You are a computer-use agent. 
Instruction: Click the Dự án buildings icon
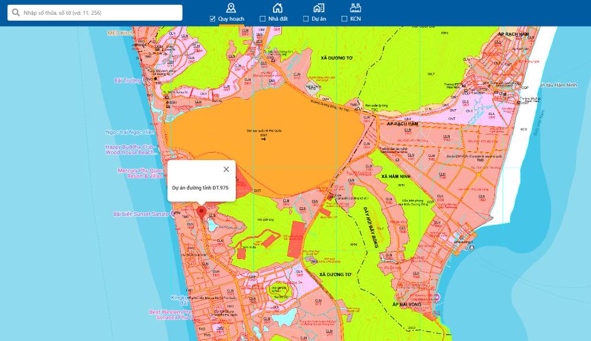click(319, 8)
